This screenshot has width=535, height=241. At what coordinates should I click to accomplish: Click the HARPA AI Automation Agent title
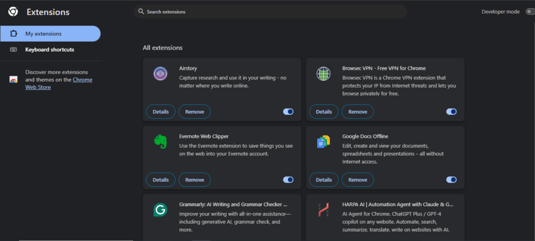point(398,204)
